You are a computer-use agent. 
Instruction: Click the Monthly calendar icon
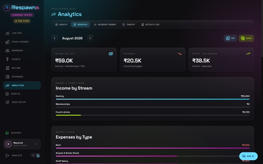click(75, 25)
